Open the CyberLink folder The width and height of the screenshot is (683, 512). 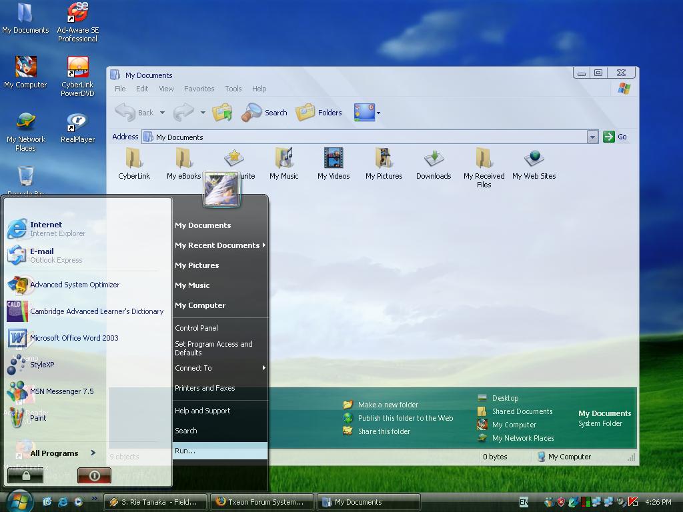click(x=133, y=164)
